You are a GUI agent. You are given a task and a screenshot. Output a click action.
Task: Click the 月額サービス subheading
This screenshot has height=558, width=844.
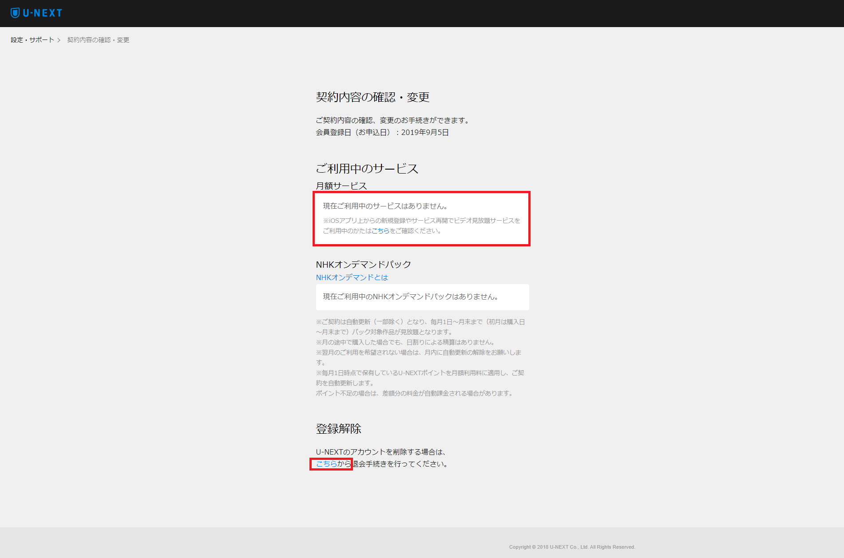pos(341,186)
